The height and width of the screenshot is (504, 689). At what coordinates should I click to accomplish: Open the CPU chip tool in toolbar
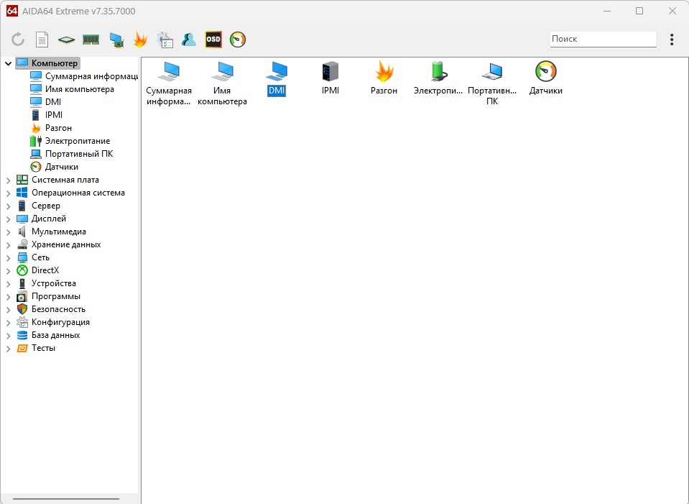66,40
